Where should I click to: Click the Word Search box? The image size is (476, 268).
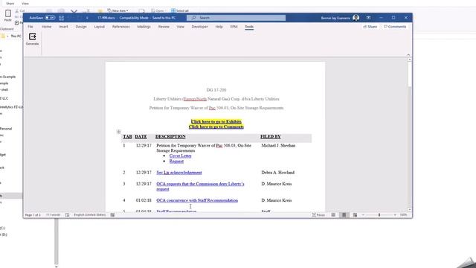237,18
